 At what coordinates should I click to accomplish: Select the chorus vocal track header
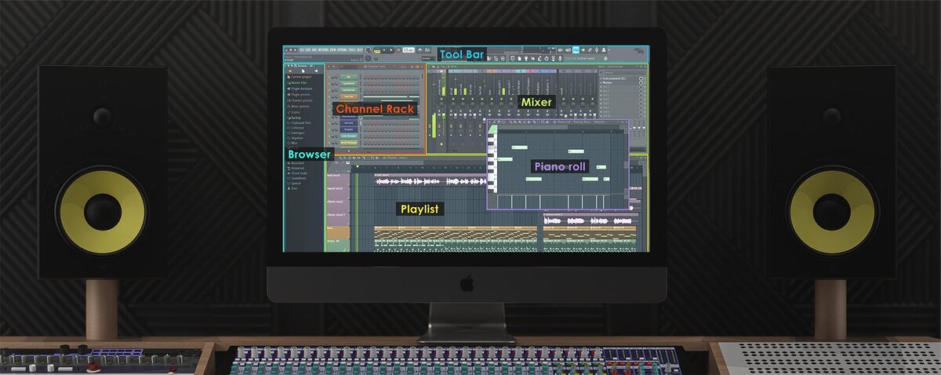338,207
